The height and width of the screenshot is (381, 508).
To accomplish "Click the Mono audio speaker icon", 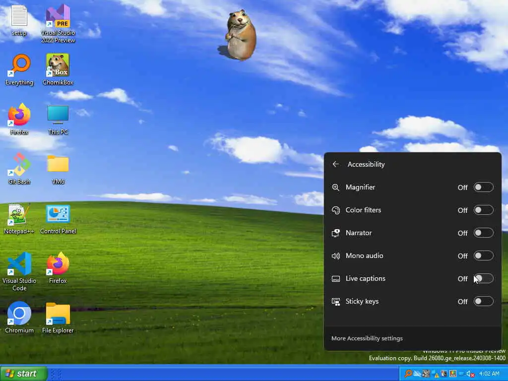I will click(336, 256).
